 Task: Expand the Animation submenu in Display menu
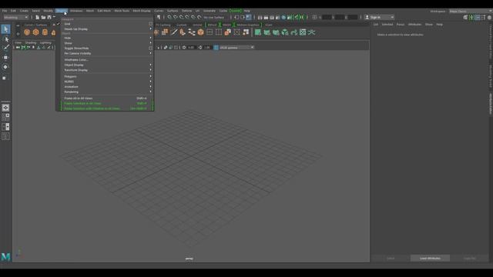(x=106, y=87)
